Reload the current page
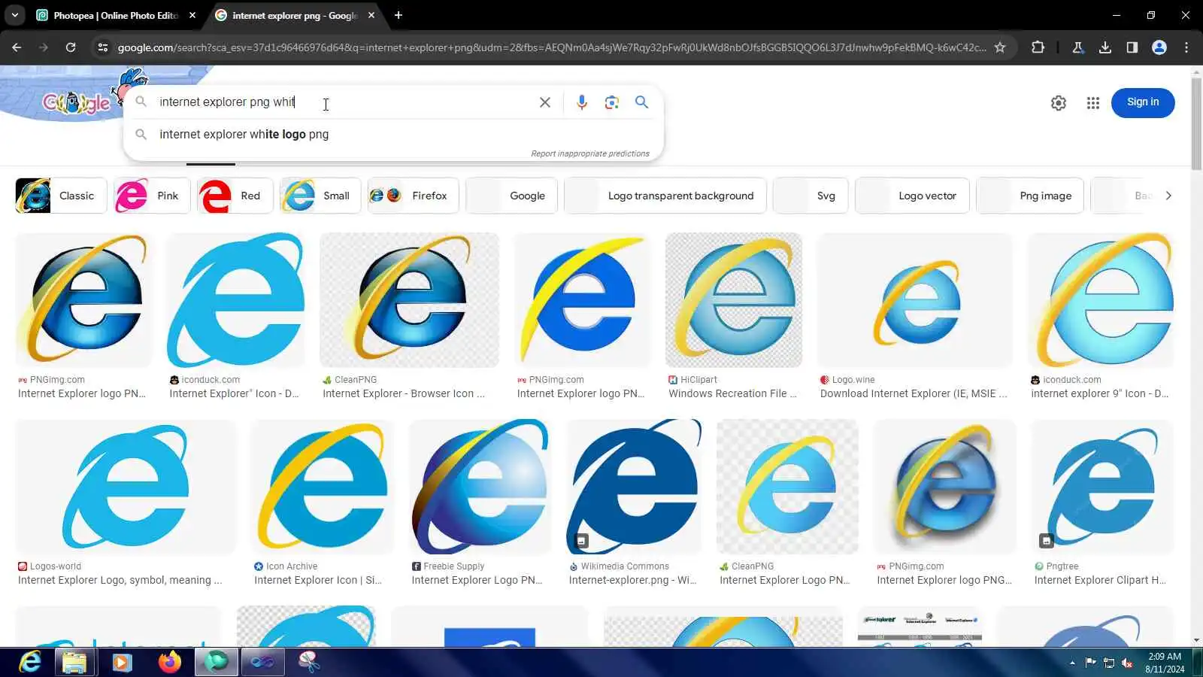This screenshot has width=1203, height=677. click(71, 47)
